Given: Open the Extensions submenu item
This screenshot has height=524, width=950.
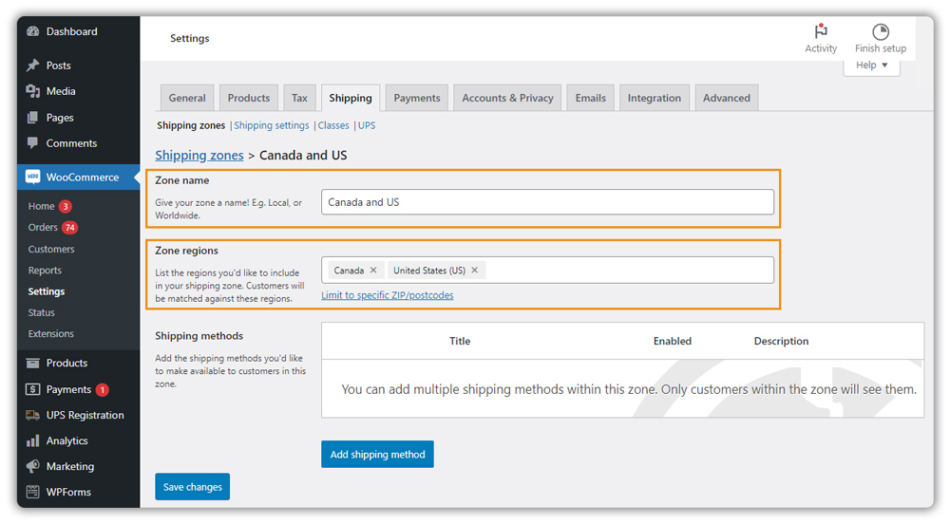Looking at the screenshot, I should [x=51, y=334].
